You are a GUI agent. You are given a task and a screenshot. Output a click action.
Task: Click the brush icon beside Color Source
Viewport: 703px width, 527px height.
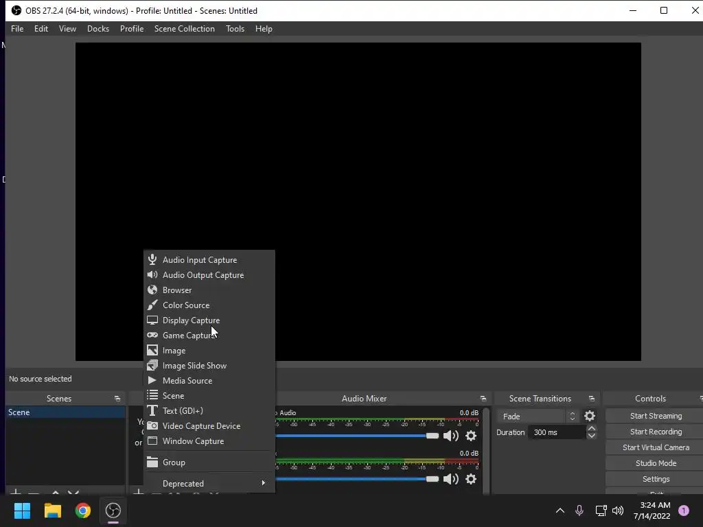coord(152,305)
